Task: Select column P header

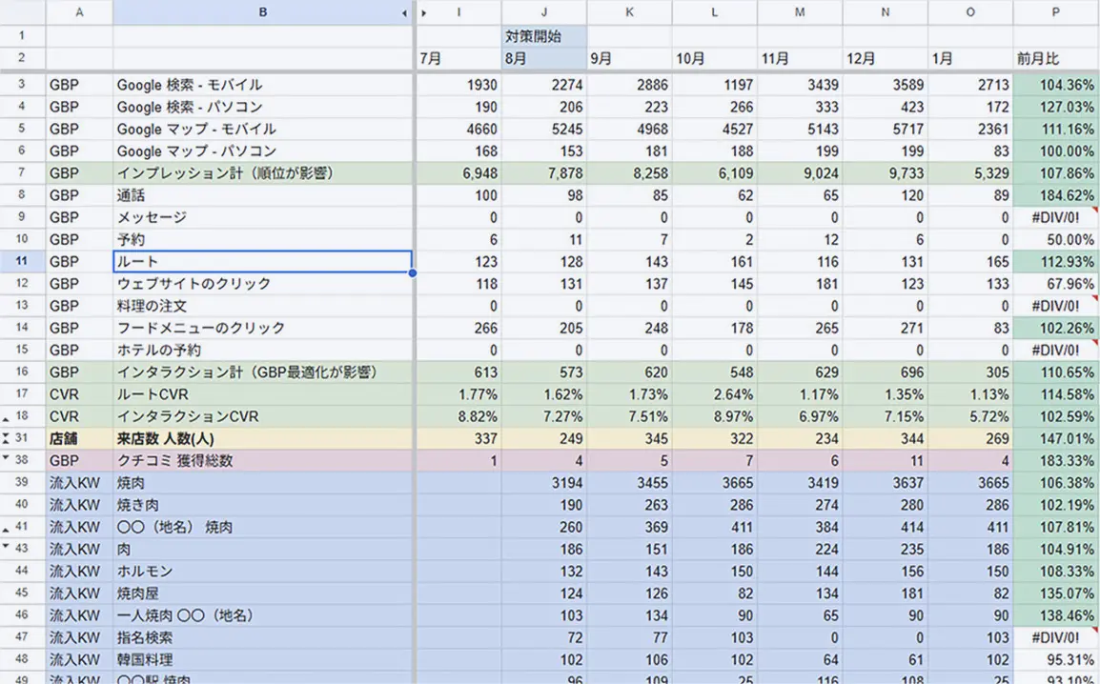Action: pos(1056,12)
